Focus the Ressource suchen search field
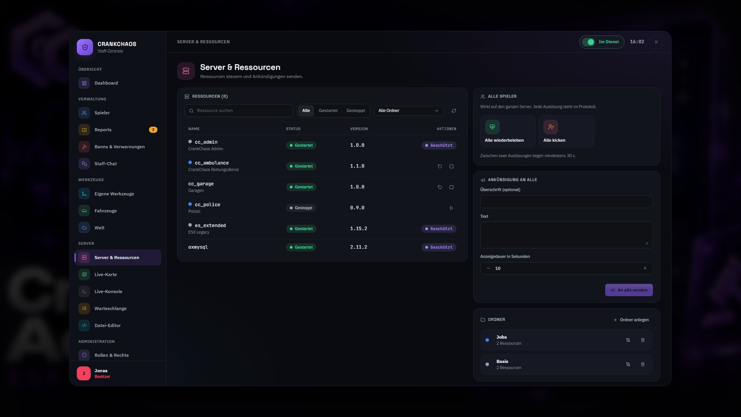This screenshot has width=741, height=417. click(239, 111)
